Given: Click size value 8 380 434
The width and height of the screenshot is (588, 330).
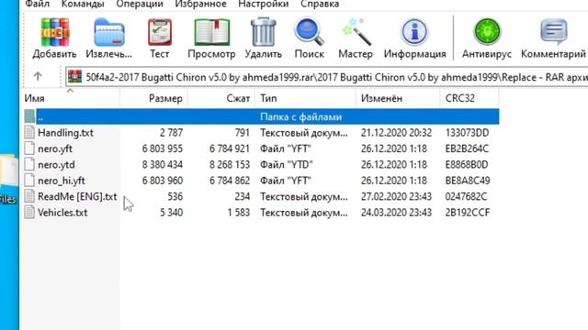Looking at the screenshot, I should 163,165.
